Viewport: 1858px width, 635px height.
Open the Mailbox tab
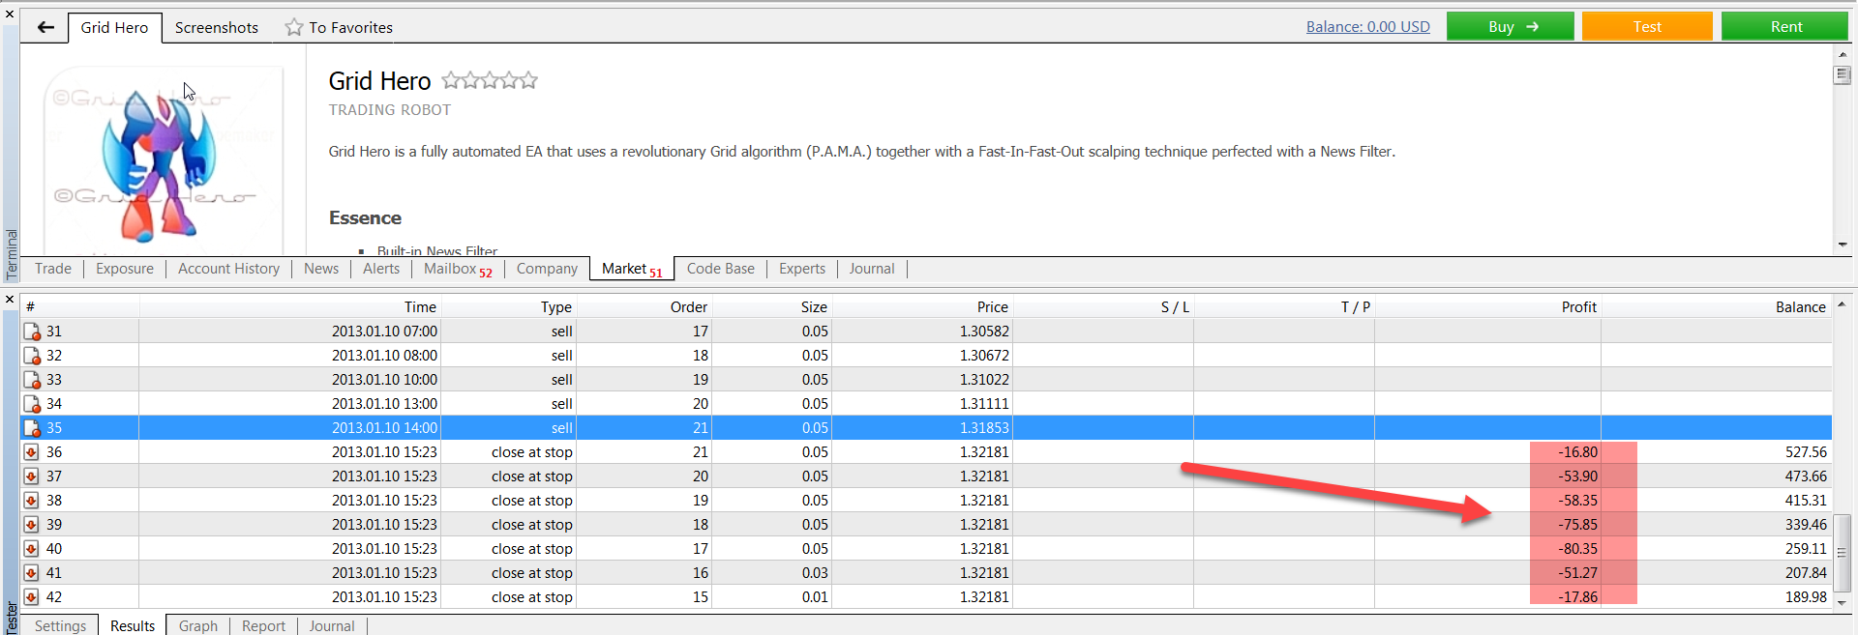(458, 269)
